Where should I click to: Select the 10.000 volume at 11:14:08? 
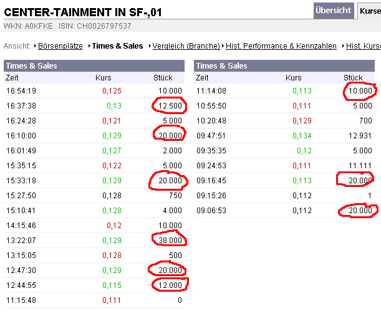coord(360,91)
